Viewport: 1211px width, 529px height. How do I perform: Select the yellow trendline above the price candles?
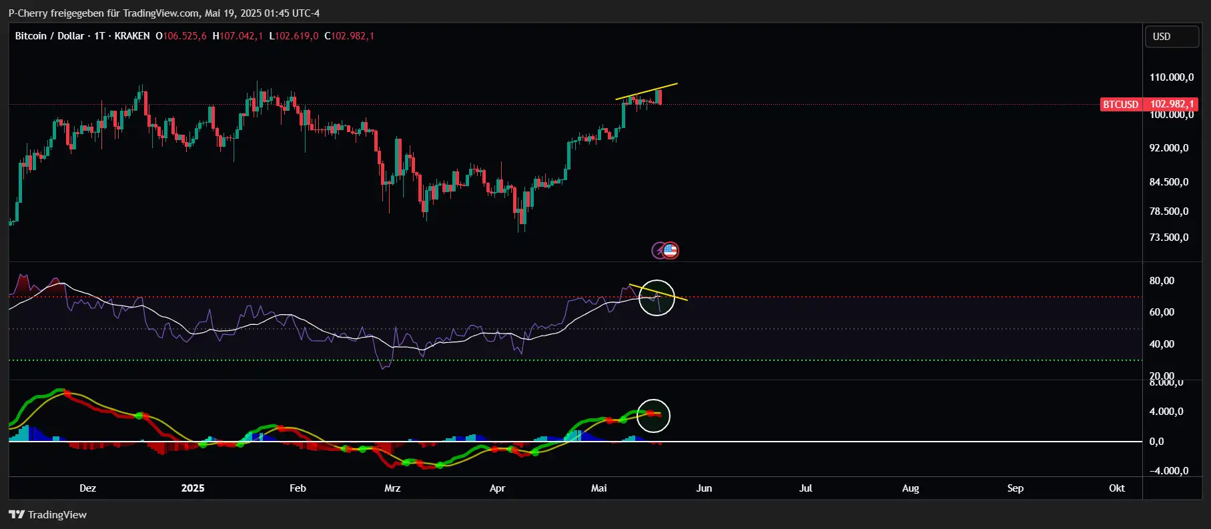(x=647, y=91)
